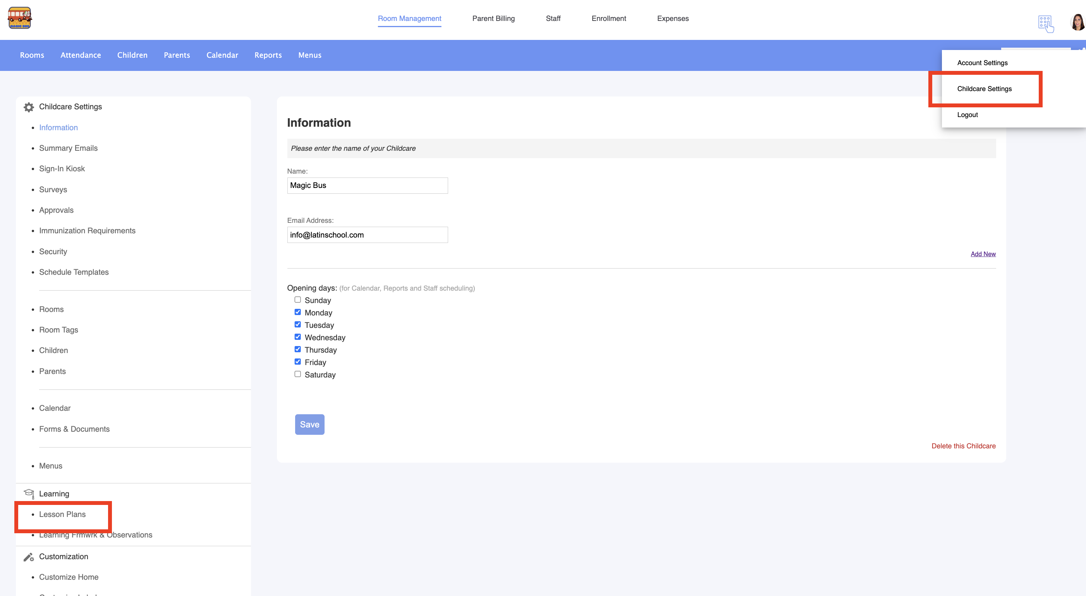Screen dimensions: 1086x596
Task: Click the Learning graduation cap icon
Action: pyautogui.click(x=29, y=494)
